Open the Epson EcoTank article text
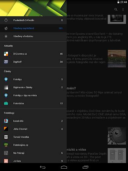 click(95, 37)
